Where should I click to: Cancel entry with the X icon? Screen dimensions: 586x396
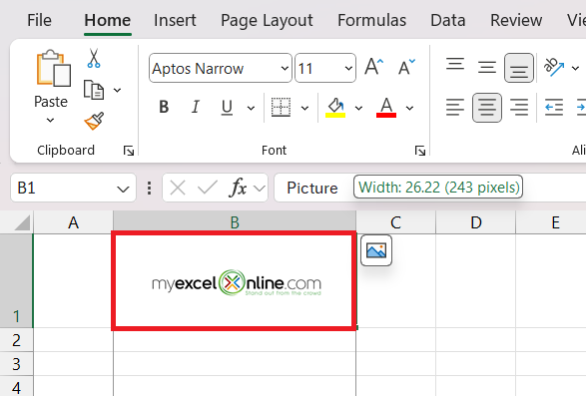tap(178, 188)
